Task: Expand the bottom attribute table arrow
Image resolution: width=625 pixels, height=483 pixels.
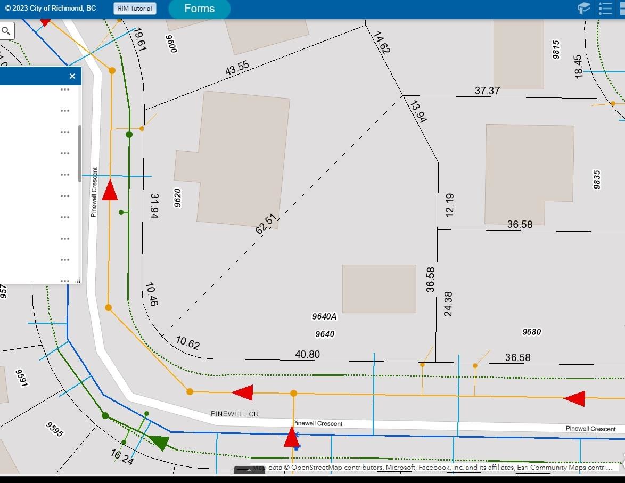Action: point(249,470)
